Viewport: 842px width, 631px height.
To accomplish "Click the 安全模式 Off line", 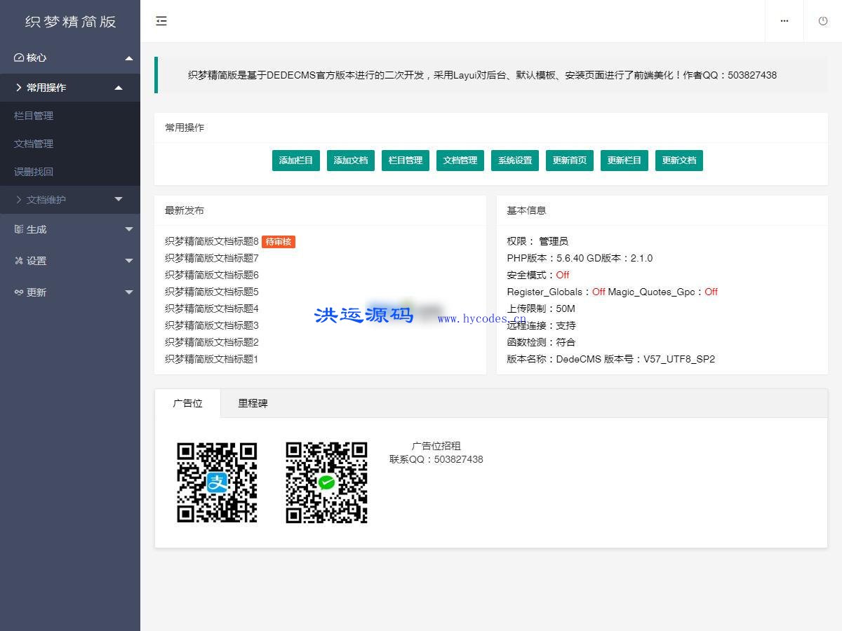I will [538, 275].
